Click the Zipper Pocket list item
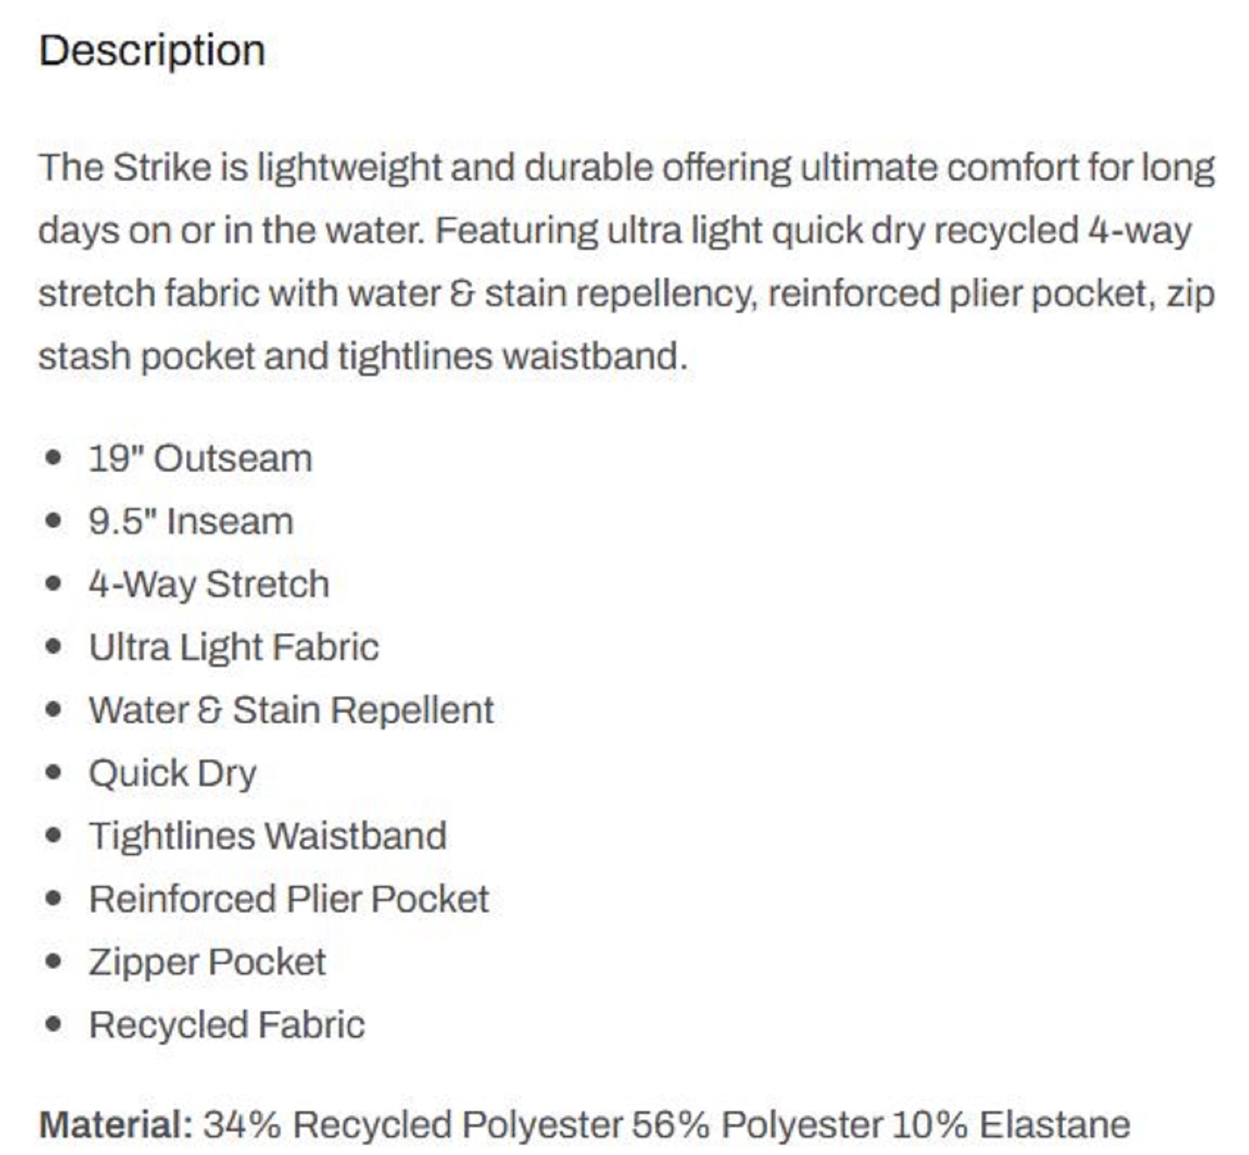The width and height of the screenshot is (1249, 1155). 207,963
